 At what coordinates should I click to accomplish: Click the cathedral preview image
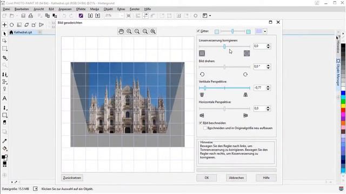[128, 105]
